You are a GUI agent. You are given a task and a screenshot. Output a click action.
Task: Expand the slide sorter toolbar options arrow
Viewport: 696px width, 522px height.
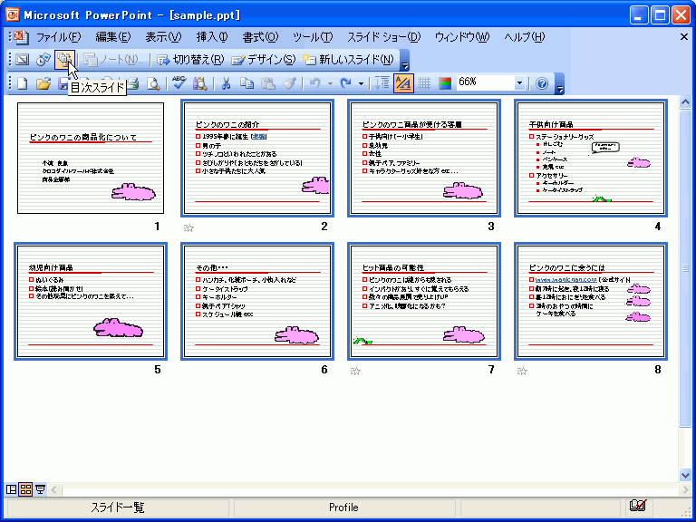405,62
